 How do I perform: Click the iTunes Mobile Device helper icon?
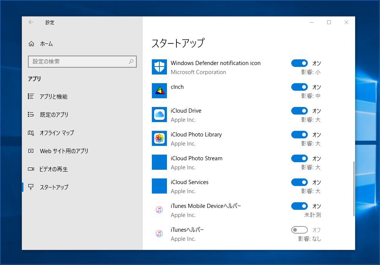(x=159, y=210)
